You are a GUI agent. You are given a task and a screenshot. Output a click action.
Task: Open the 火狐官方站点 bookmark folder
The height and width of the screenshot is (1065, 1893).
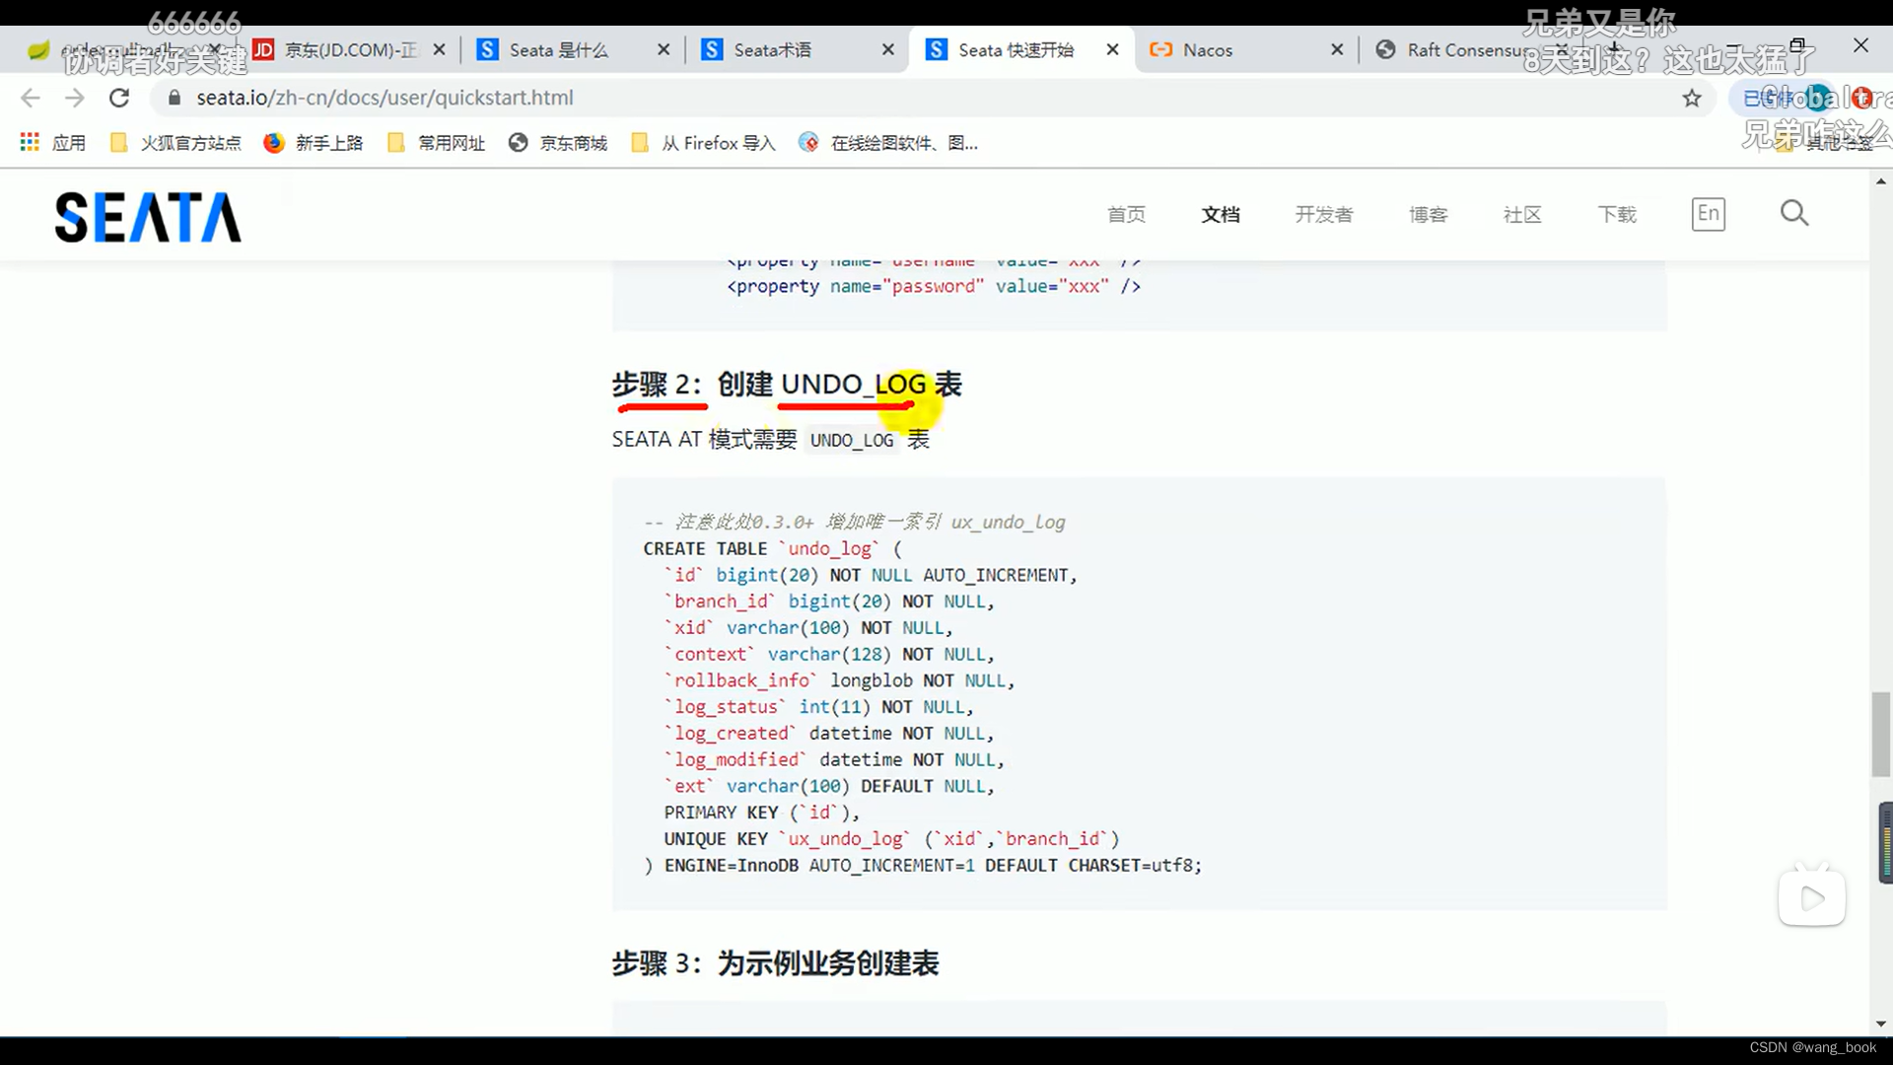[175, 143]
